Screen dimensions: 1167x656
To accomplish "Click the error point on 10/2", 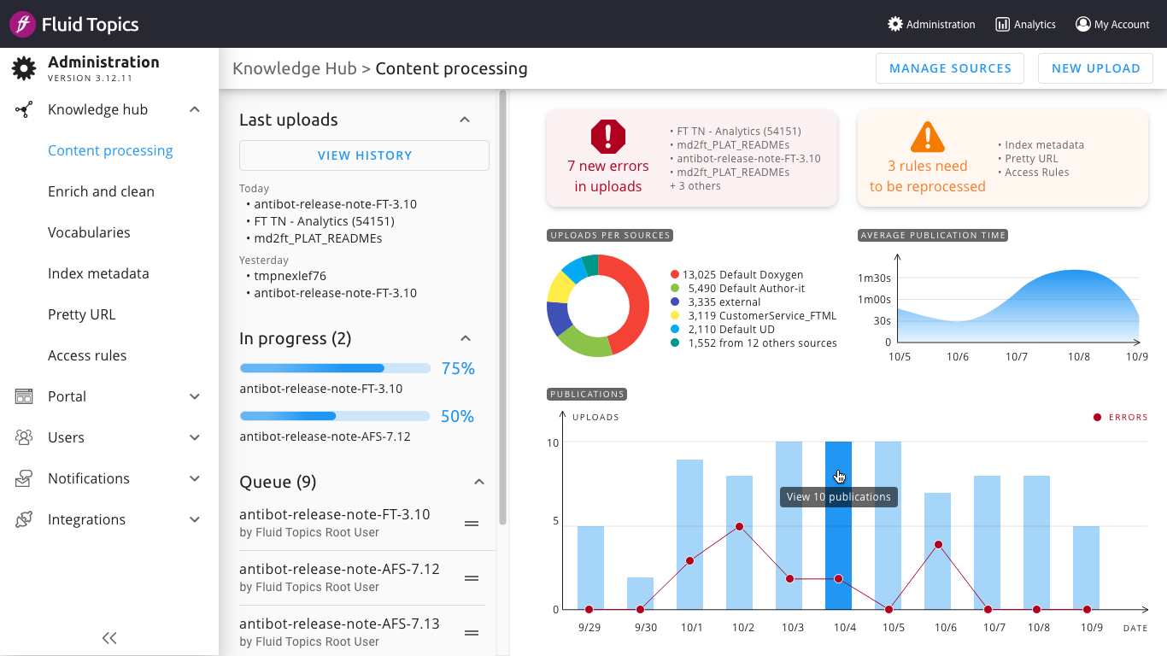I will (739, 527).
